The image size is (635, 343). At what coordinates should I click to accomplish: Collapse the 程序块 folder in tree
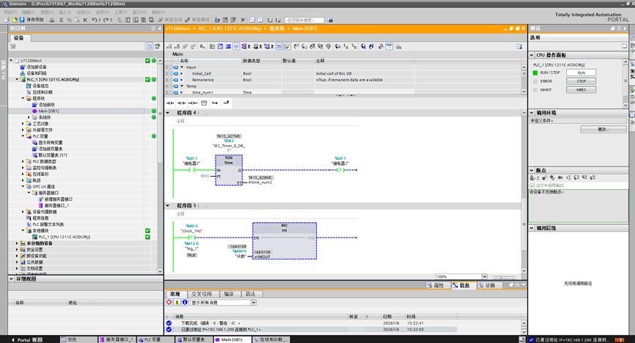pos(23,98)
